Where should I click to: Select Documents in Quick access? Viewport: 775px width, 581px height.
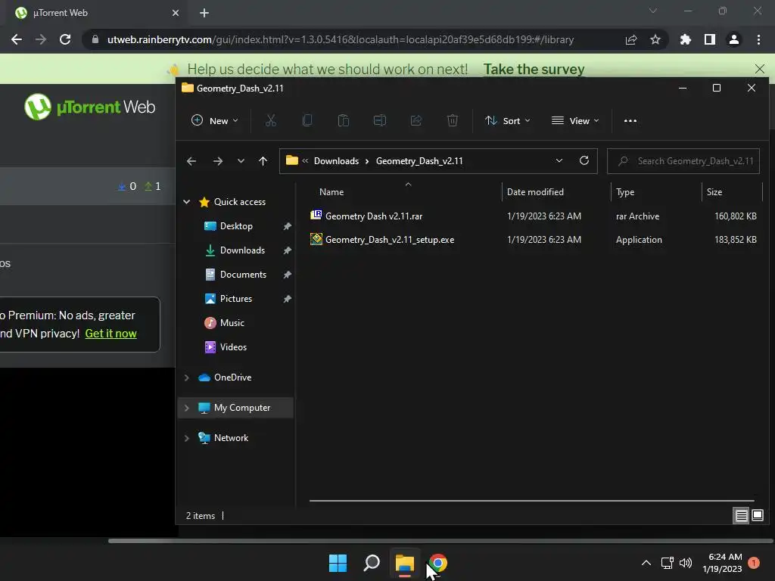click(x=243, y=275)
